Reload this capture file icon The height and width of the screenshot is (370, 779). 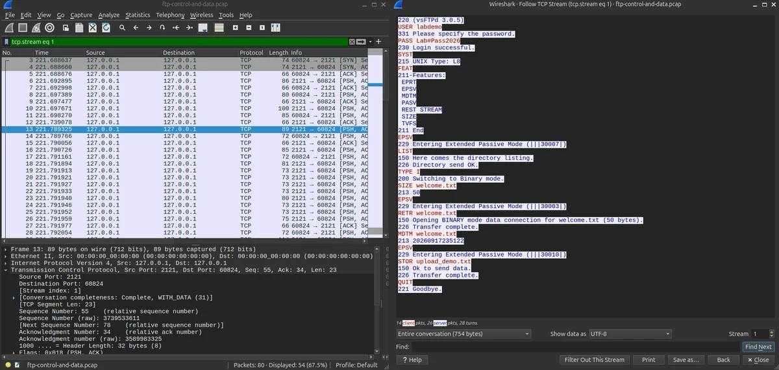point(106,28)
